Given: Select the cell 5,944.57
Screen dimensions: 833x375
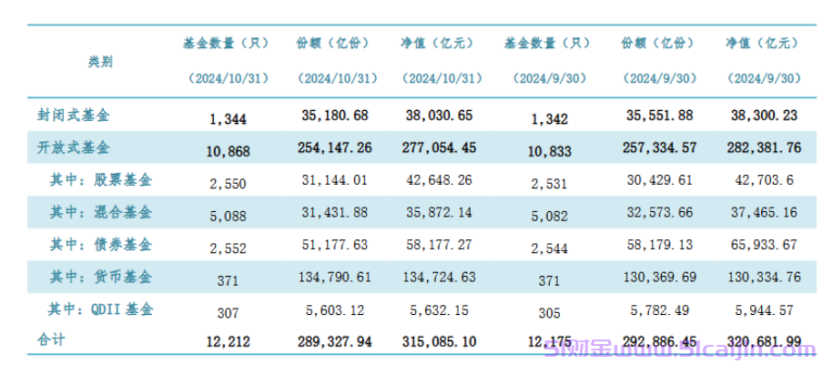Looking at the screenshot, I should tap(763, 309).
